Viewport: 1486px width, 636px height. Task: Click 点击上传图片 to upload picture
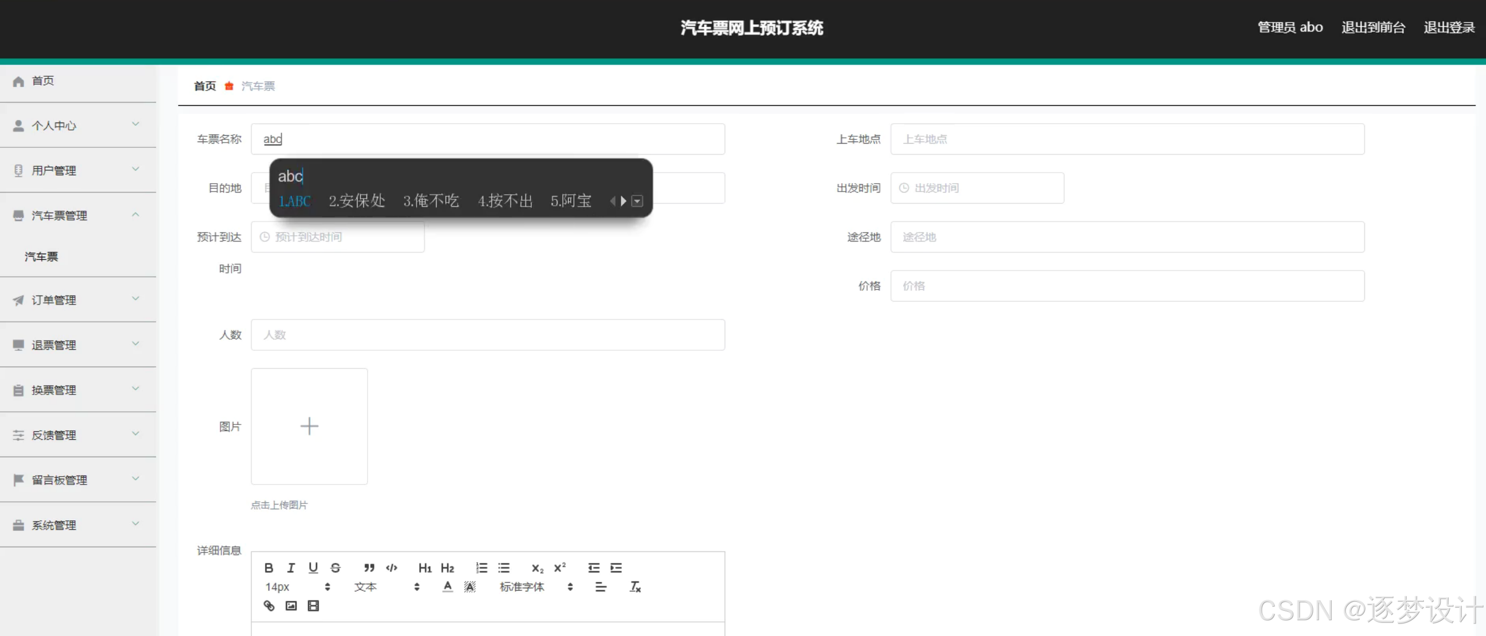pos(280,505)
